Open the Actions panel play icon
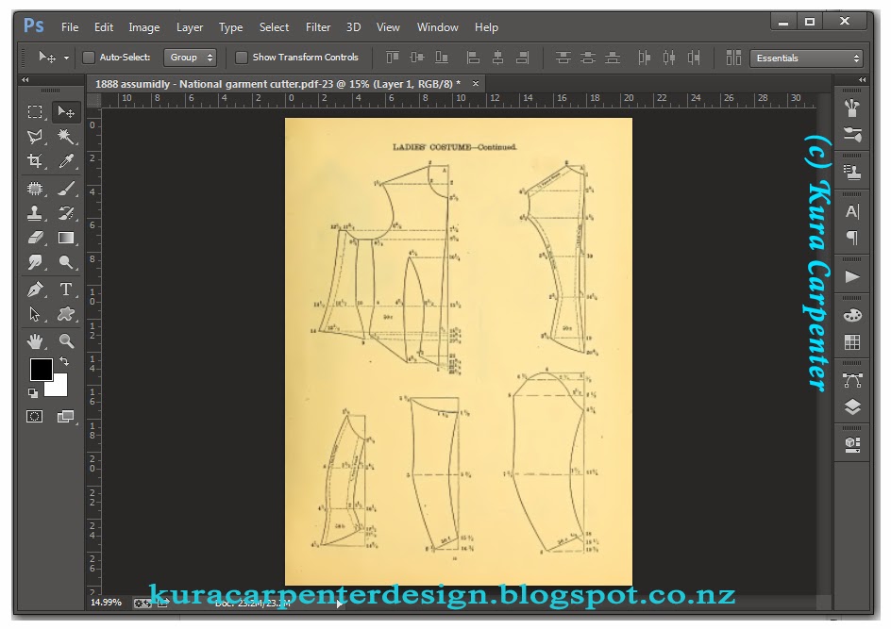891x629 pixels. 852,275
